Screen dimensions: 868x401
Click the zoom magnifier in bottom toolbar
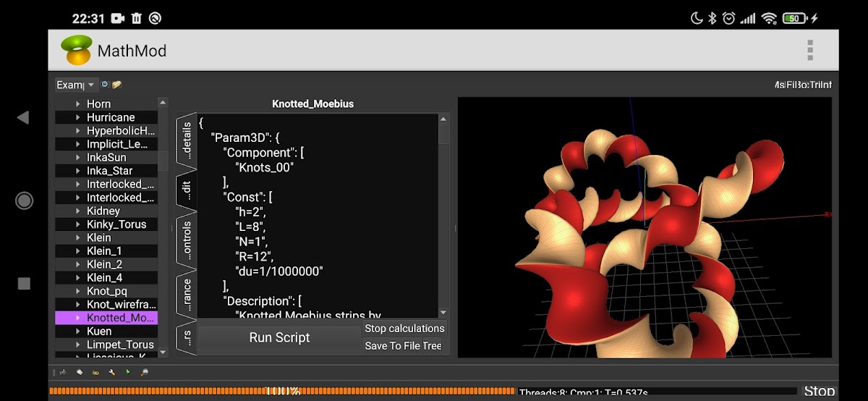145,372
